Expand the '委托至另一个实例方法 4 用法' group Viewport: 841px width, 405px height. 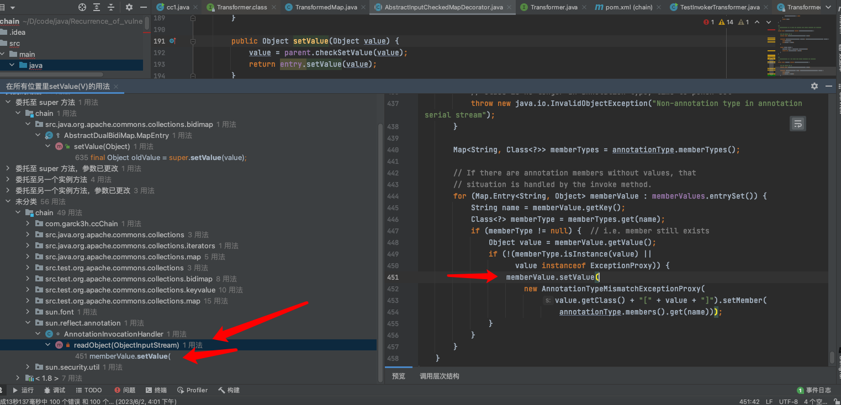(8, 179)
